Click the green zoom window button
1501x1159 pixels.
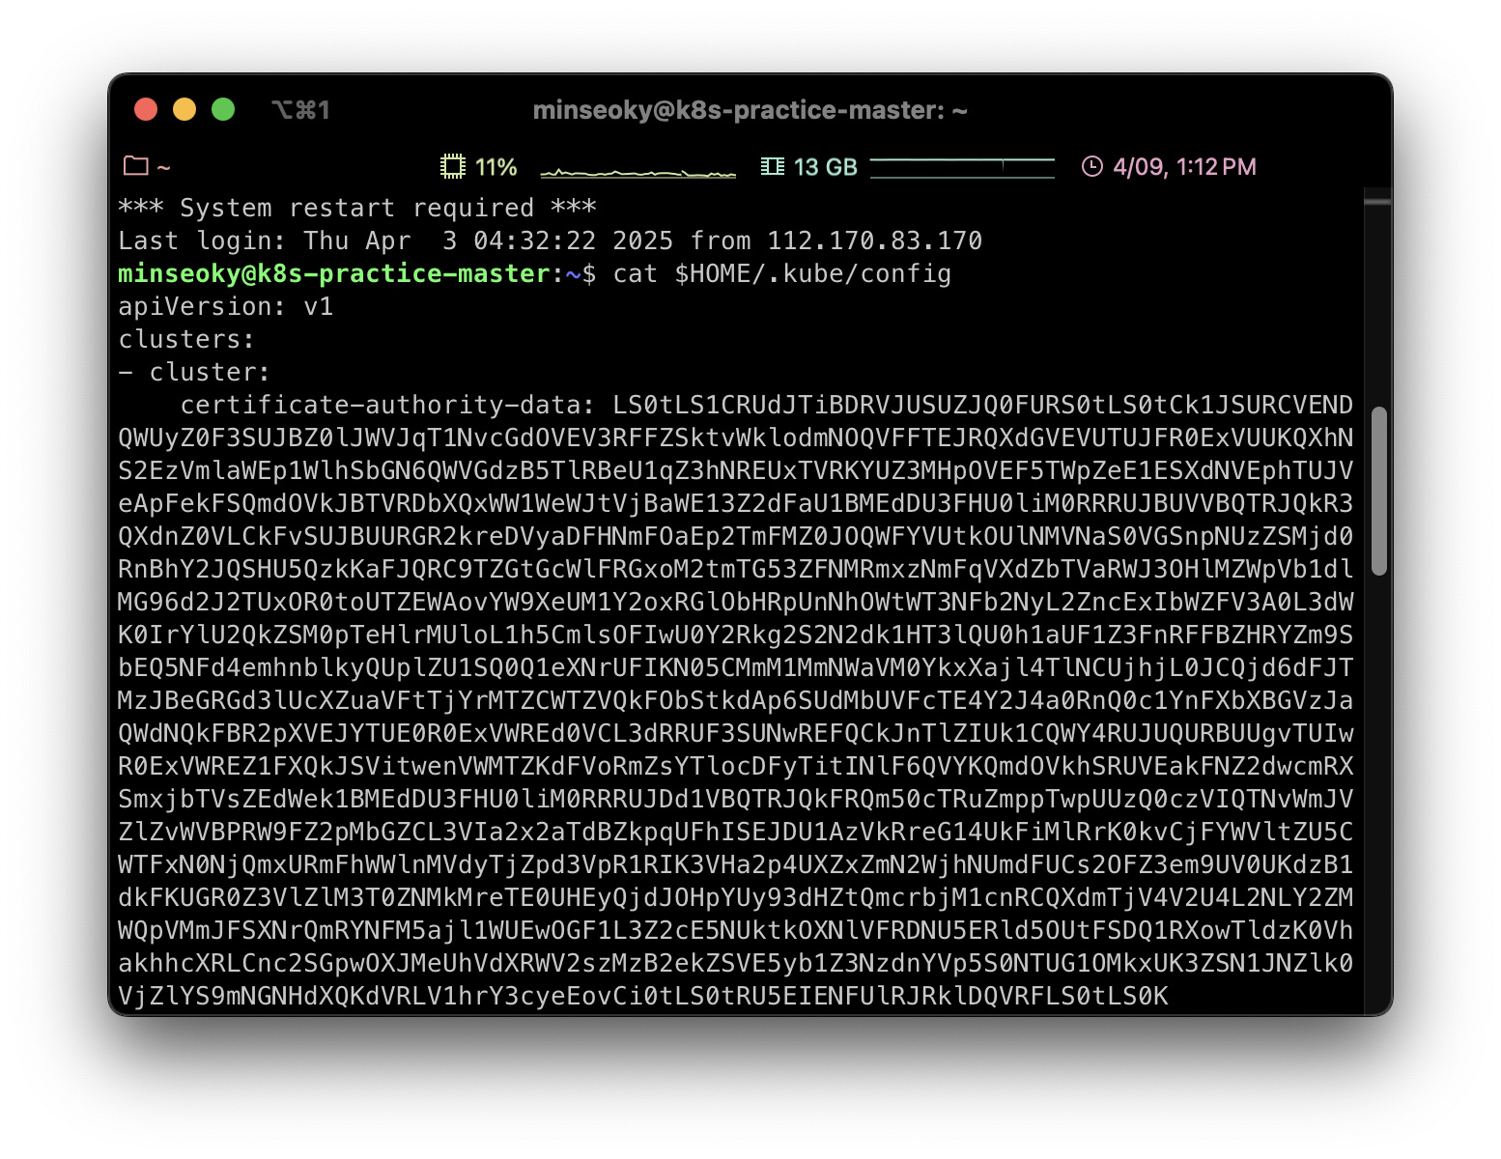coord(223,109)
